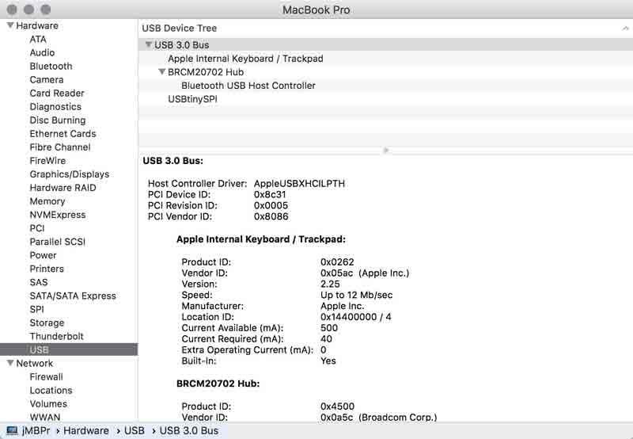
Task: Select SAS in the sidebar
Action: [x=38, y=282]
